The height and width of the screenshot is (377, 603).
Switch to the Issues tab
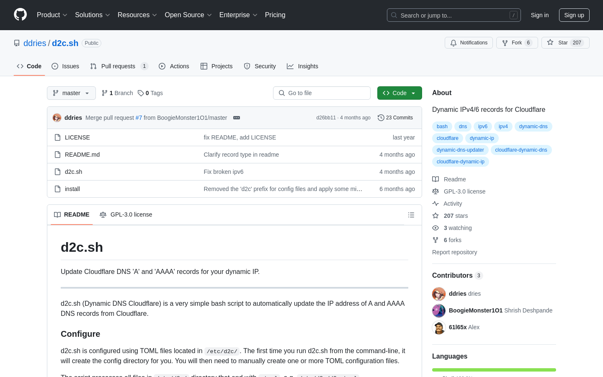pyautogui.click(x=65, y=66)
